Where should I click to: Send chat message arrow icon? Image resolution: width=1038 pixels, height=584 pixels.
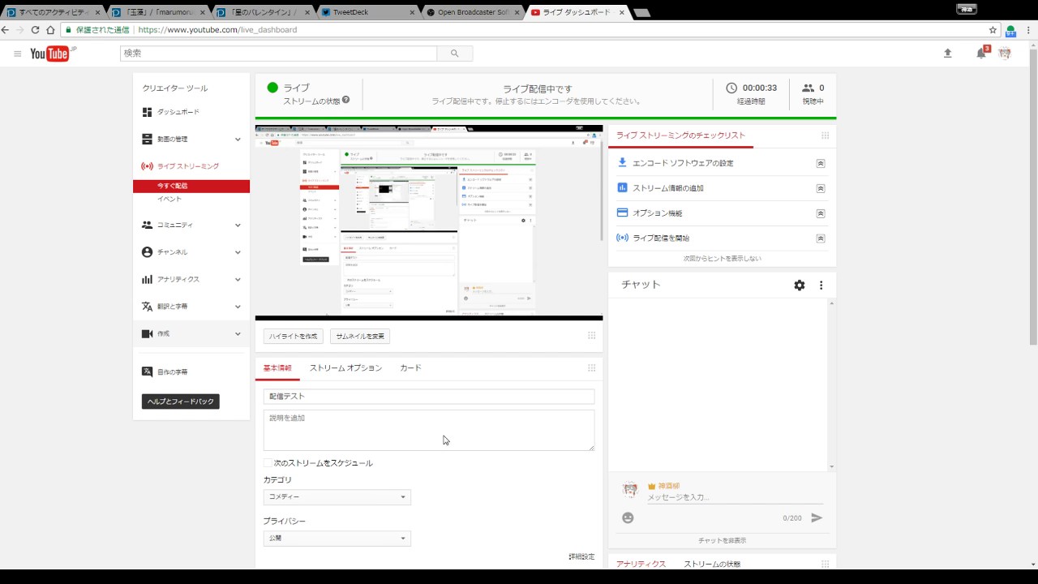(x=817, y=517)
